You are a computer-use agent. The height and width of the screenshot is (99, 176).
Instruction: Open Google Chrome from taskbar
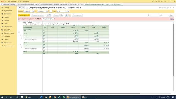(55, 97)
